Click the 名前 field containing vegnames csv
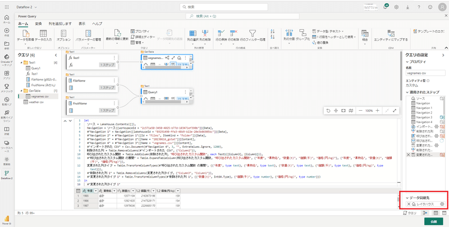449x227 pixels. pyautogui.click(x=425, y=73)
